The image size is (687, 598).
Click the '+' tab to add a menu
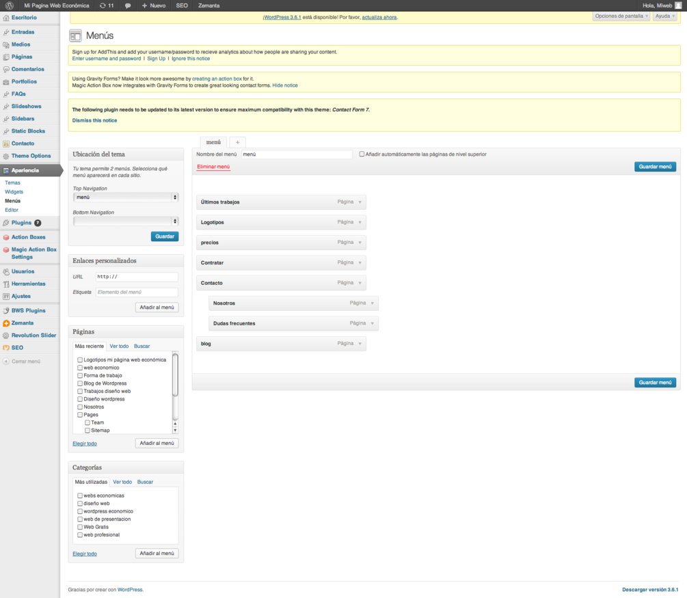[237, 142]
